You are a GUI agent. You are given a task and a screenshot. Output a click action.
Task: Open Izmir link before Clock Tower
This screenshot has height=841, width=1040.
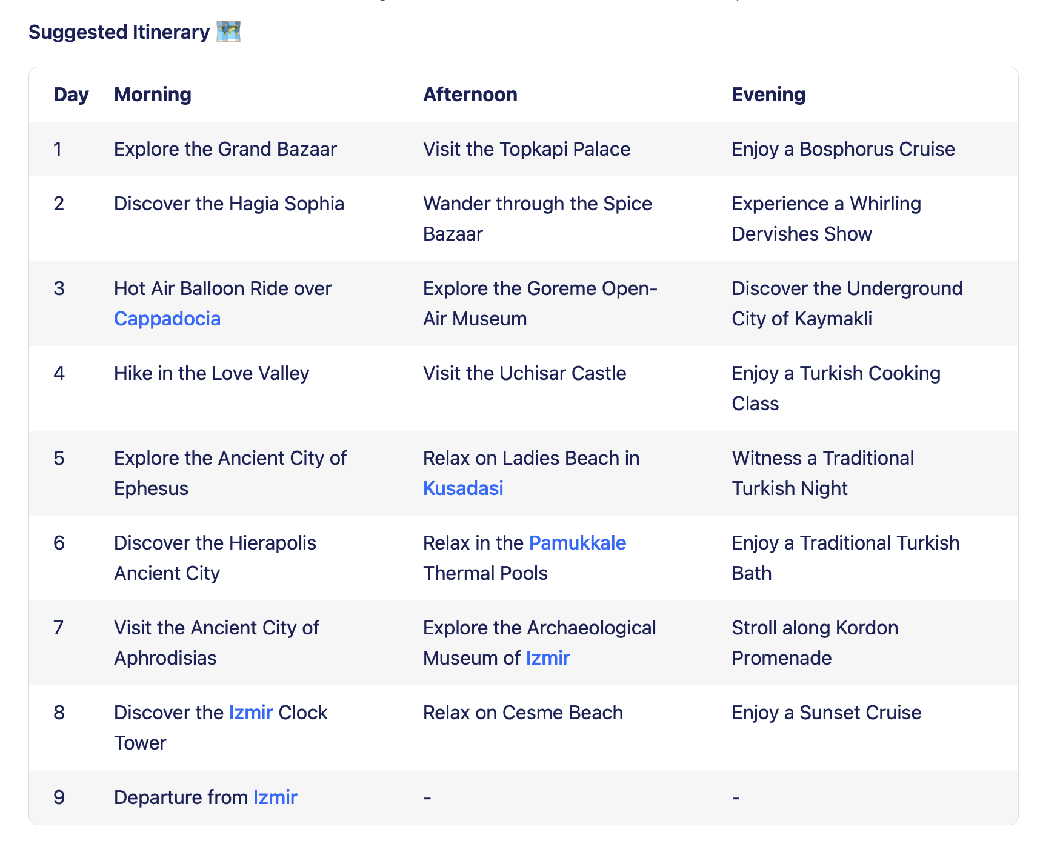point(251,713)
